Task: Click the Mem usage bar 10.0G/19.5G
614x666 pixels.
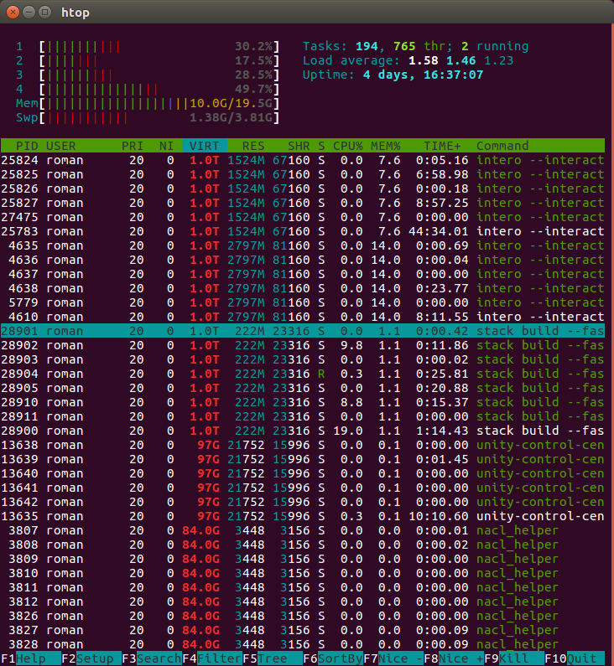Action: [x=148, y=103]
